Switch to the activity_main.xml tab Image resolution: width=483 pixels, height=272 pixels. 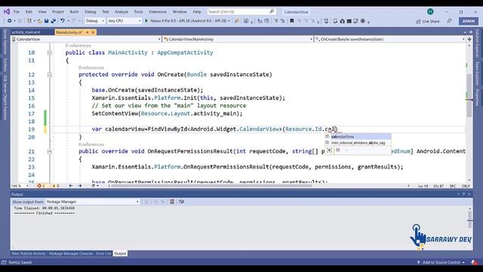[26, 32]
